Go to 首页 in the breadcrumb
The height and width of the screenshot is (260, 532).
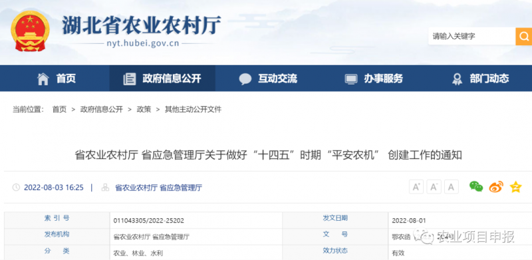tap(59, 109)
